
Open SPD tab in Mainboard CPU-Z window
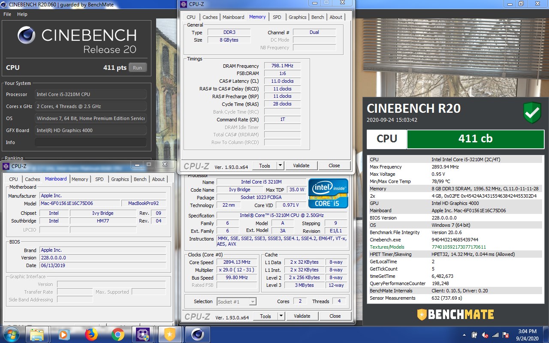[100, 179]
